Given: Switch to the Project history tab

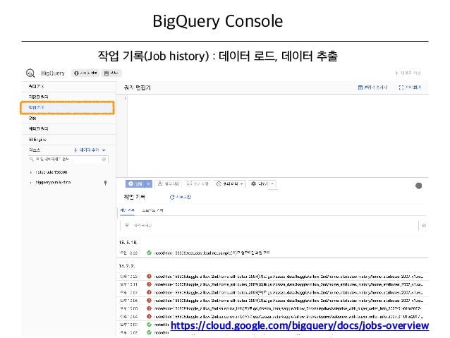Looking at the screenshot, I should coord(152,210).
